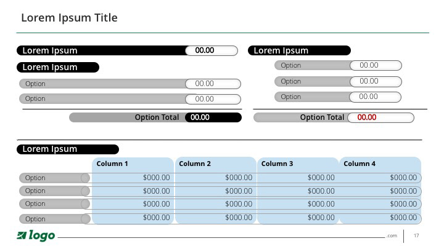
Task: Click the top right-side Option value field
Action: tap(376, 66)
